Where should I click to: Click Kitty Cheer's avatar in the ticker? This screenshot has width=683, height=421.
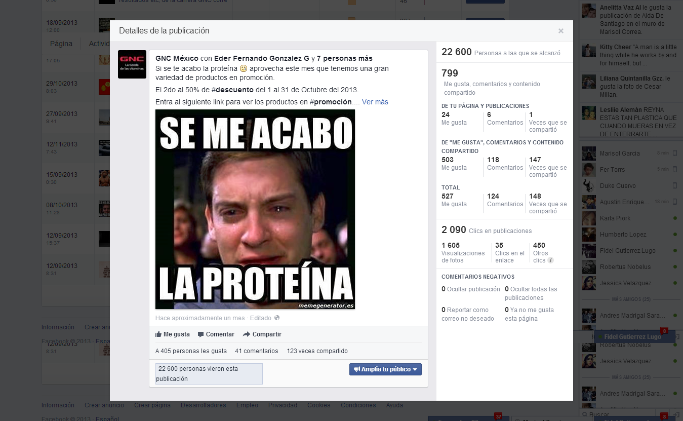(588, 51)
